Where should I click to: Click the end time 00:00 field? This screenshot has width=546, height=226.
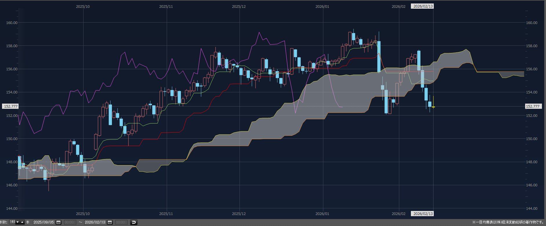pyautogui.click(x=121, y=222)
